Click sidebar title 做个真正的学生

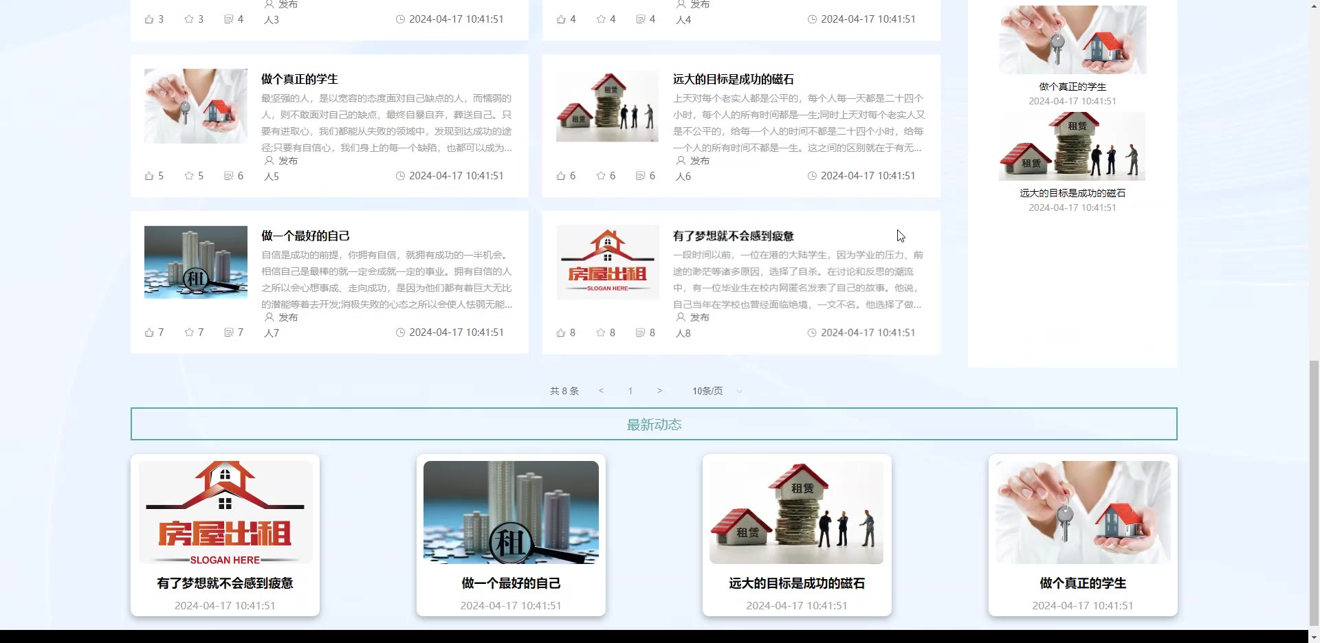coord(1072,87)
